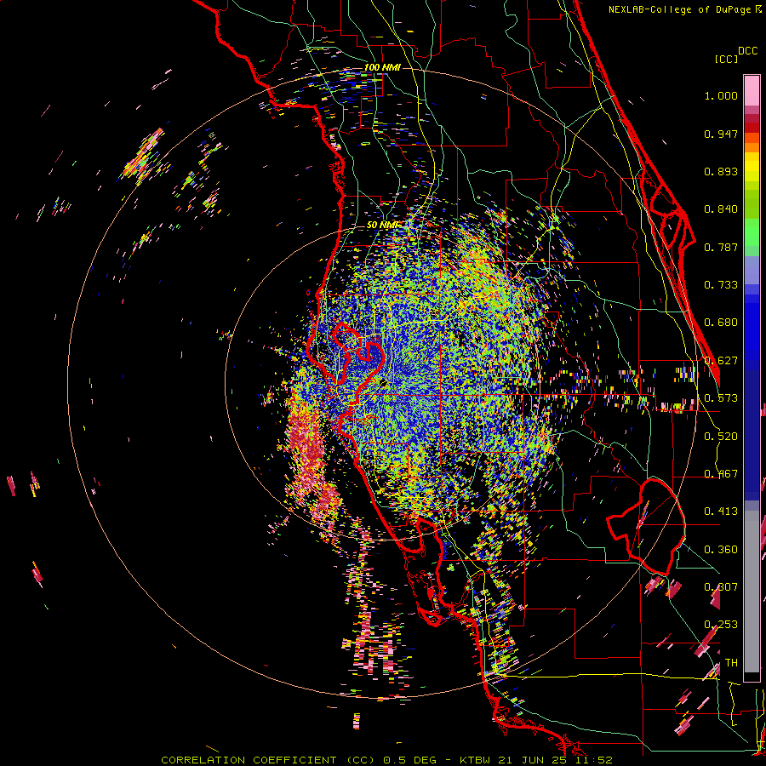
Task: Click the KTBW station identifier in caption
Action: tap(477, 760)
